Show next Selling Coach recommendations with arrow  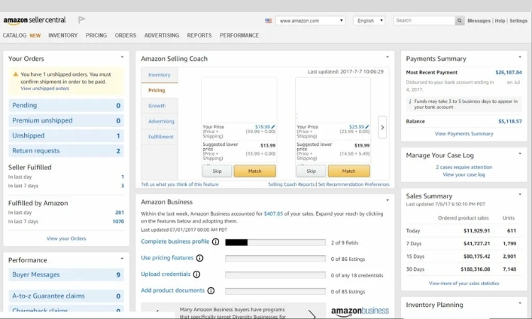pyautogui.click(x=382, y=128)
